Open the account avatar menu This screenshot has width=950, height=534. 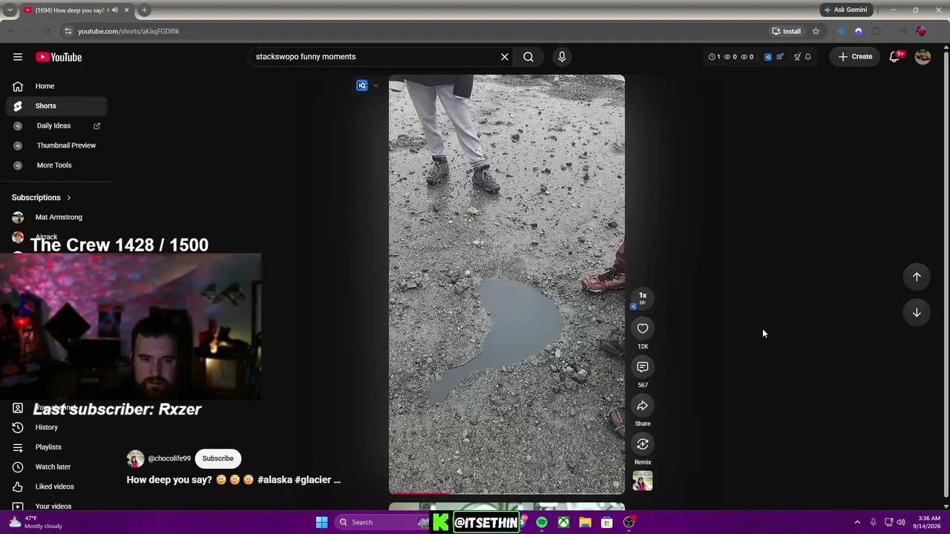(x=923, y=56)
